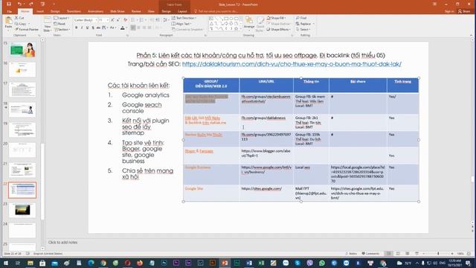Click to add notes area

[x=62, y=243]
